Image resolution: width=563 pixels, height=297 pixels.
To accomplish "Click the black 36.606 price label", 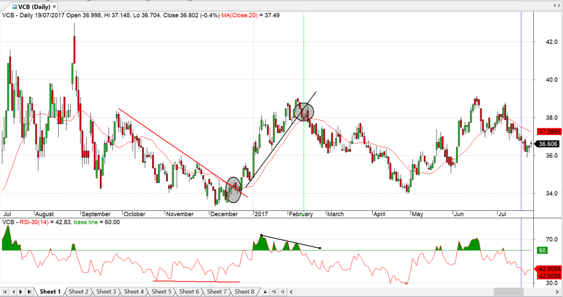I will tap(548, 144).
